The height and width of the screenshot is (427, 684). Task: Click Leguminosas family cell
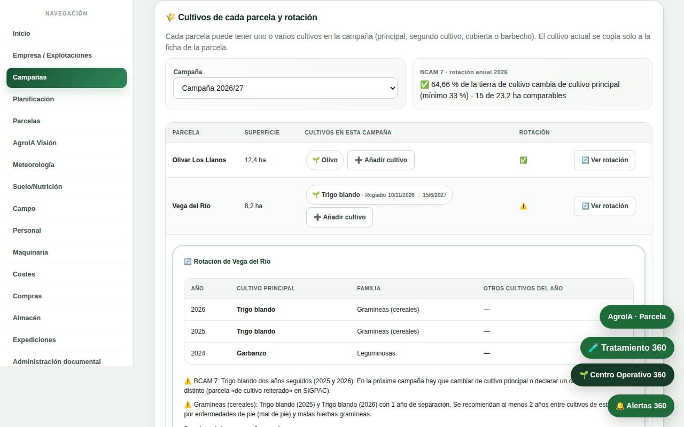pyautogui.click(x=376, y=353)
